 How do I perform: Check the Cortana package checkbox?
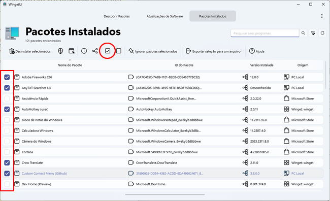7,152
